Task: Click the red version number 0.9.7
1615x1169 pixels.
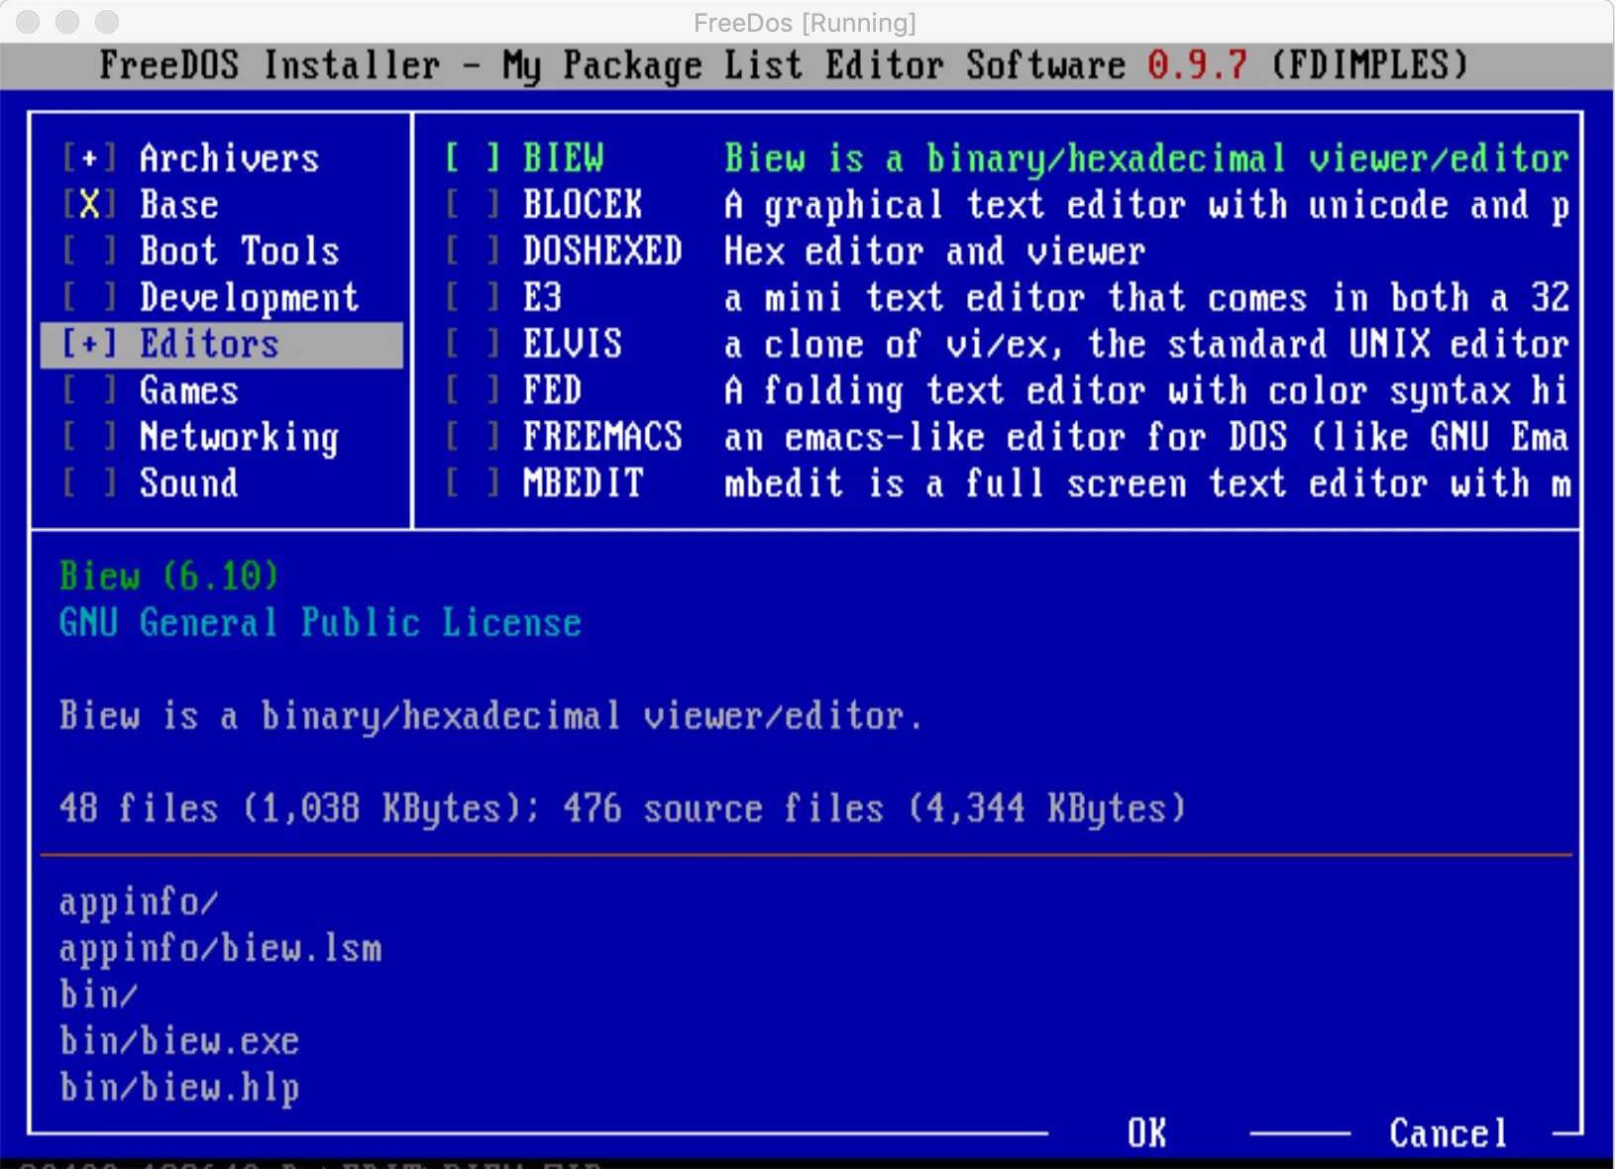Action: pyautogui.click(x=1197, y=65)
